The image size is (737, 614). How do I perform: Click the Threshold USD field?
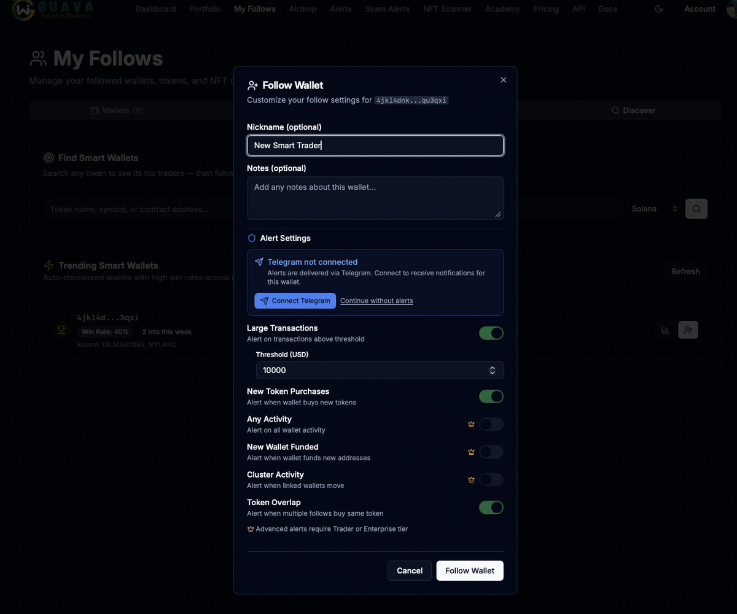(x=380, y=370)
